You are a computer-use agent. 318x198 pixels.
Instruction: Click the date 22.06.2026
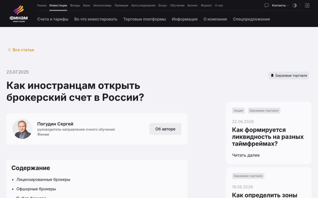click(x=243, y=122)
